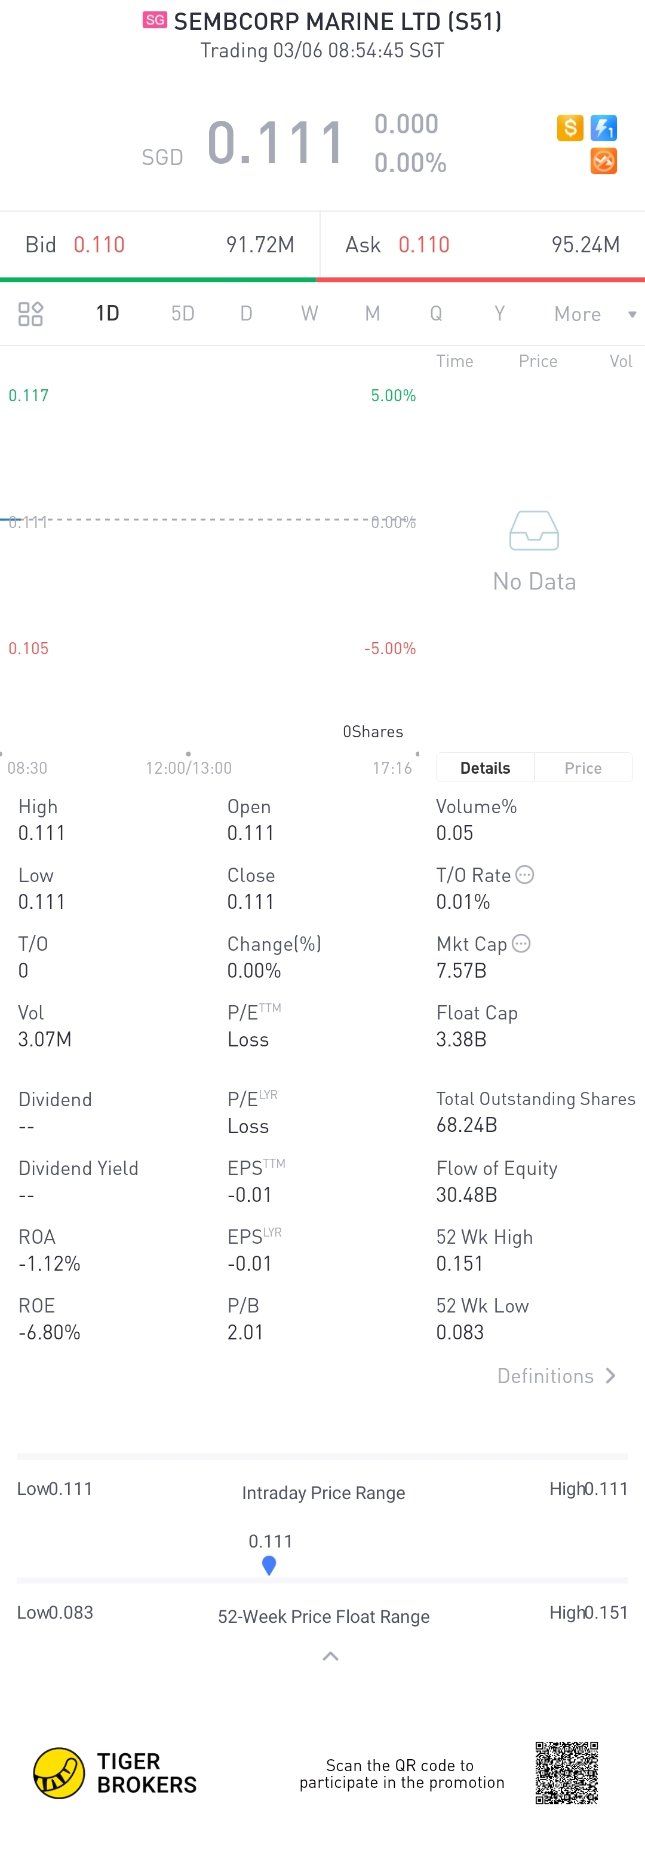Select the 5D chart period
The height and width of the screenshot is (1868, 645).
(182, 313)
